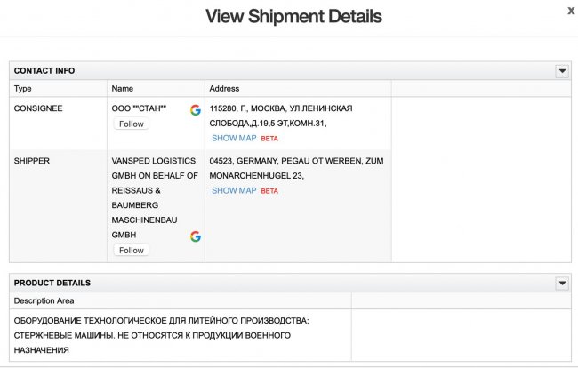Click the Name column header
Viewport: 578px width, 368px height.
(123, 89)
